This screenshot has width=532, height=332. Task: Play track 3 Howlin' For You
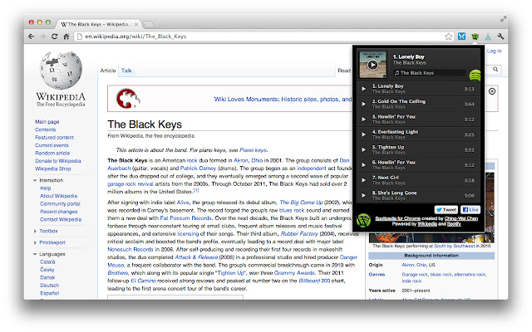[363, 120]
